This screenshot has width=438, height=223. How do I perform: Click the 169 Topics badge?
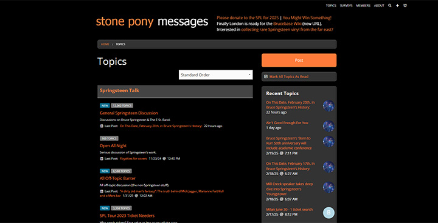pos(109,138)
